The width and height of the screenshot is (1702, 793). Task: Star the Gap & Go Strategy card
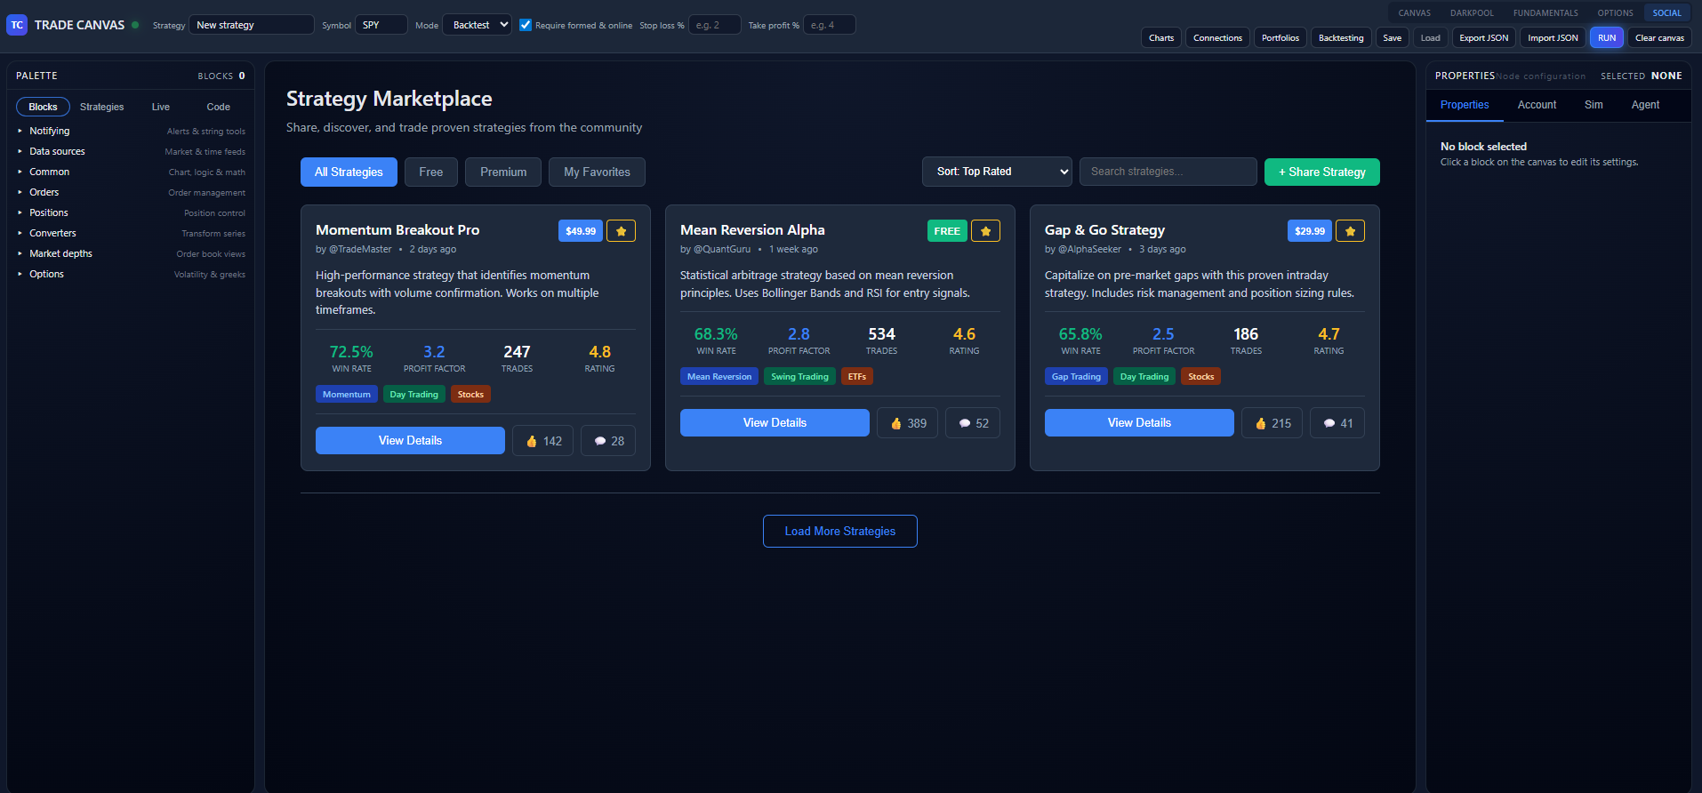tap(1350, 231)
